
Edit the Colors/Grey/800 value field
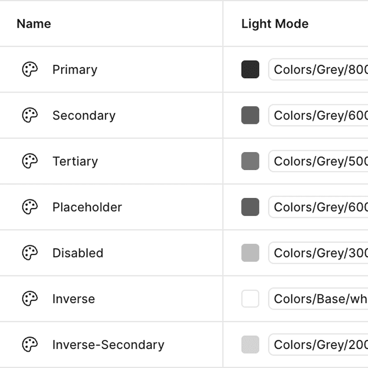point(318,70)
